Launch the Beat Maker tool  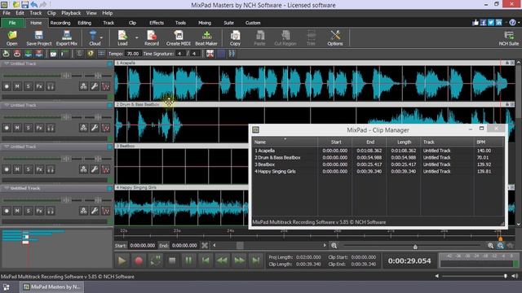click(x=206, y=38)
